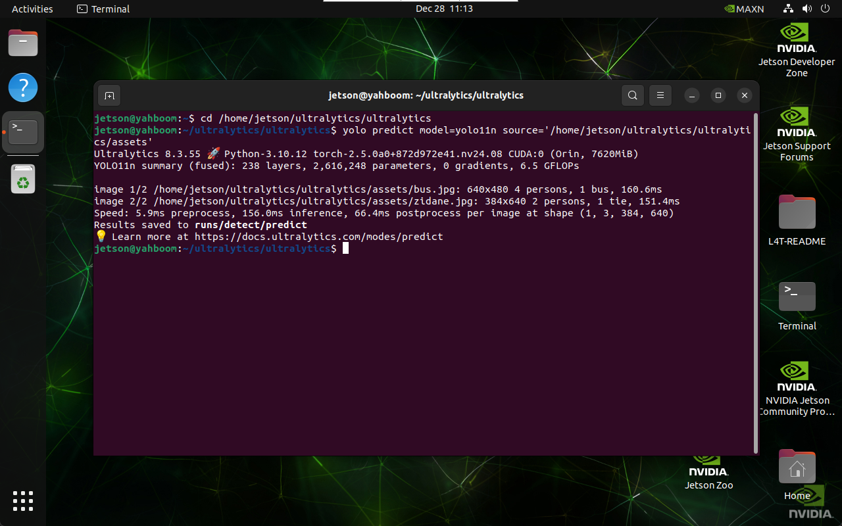The width and height of the screenshot is (842, 526).
Task: Click the terminal search magnifier button
Action: point(632,95)
